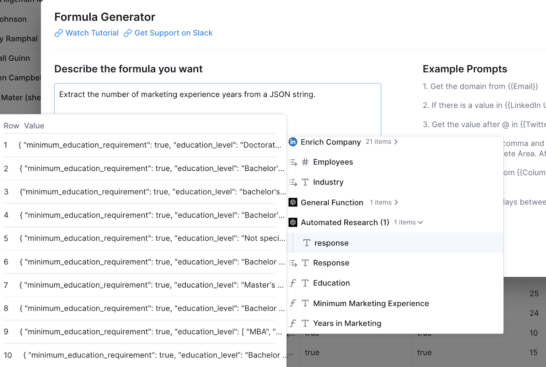Click the text type icon beside Industry
546x367 pixels.
305,182
